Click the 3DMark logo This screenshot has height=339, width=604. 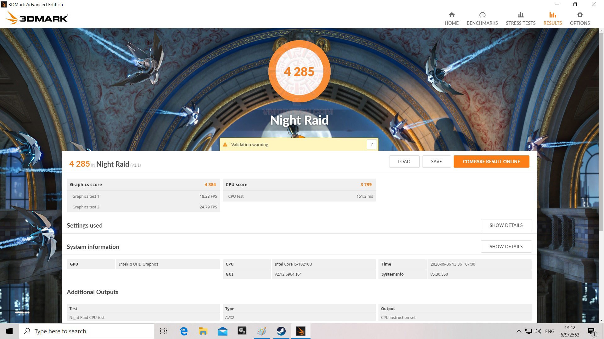click(37, 18)
